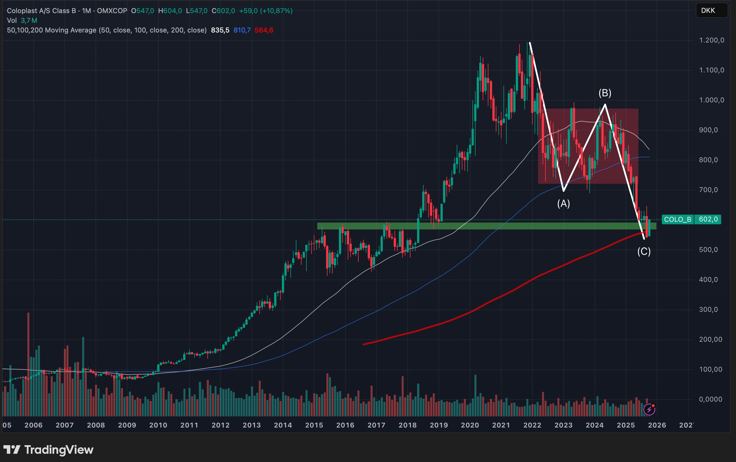Viewport: 736px width, 462px height.
Task: Click the Vol 3,7 M indicator legend
Action: (x=22, y=21)
